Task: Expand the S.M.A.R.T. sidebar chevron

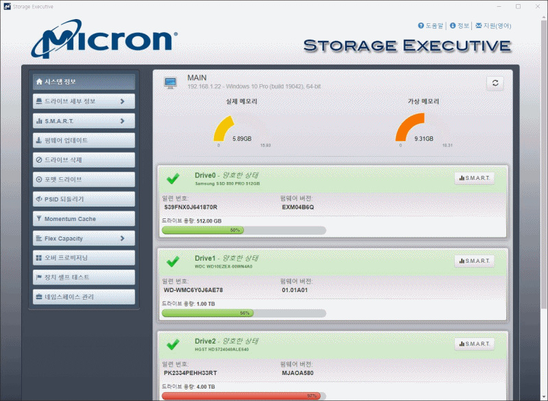Action: (x=123, y=120)
